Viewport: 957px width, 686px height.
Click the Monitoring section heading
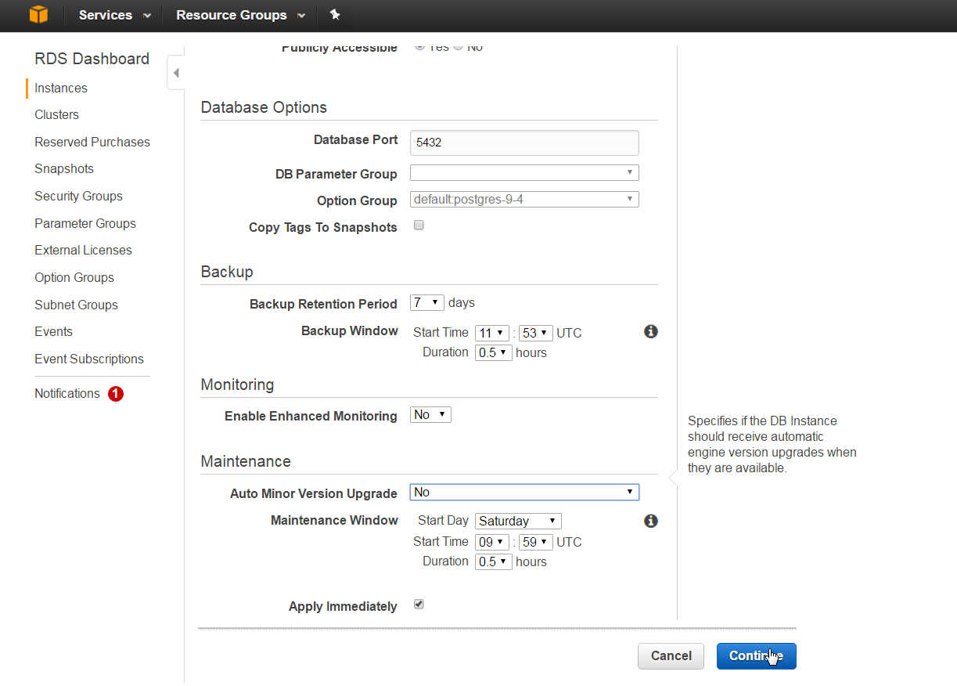pos(237,385)
